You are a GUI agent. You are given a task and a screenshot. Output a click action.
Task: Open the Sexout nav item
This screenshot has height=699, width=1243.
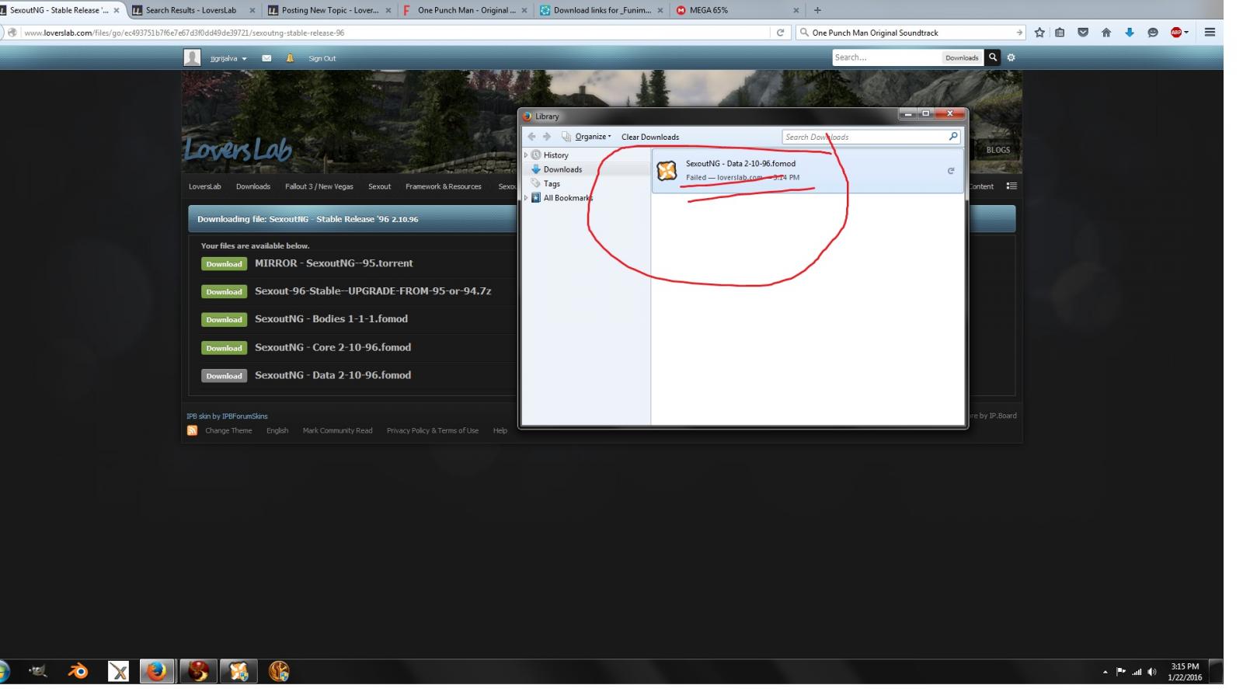(x=379, y=186)
